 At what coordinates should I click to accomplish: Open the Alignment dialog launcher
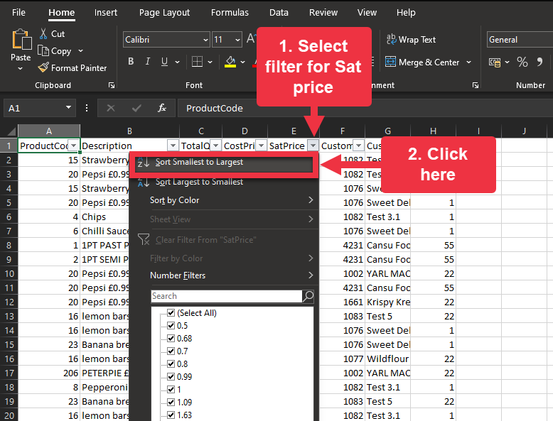click(476, 85)
